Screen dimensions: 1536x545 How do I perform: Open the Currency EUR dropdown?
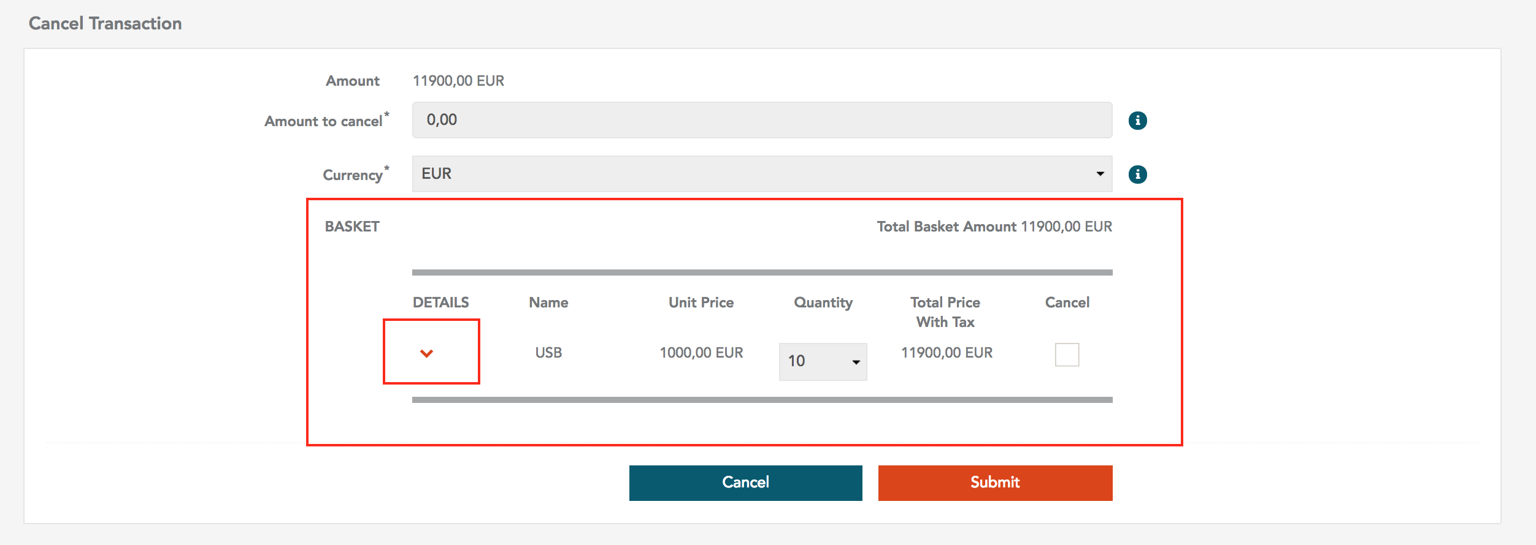point(762,174)
